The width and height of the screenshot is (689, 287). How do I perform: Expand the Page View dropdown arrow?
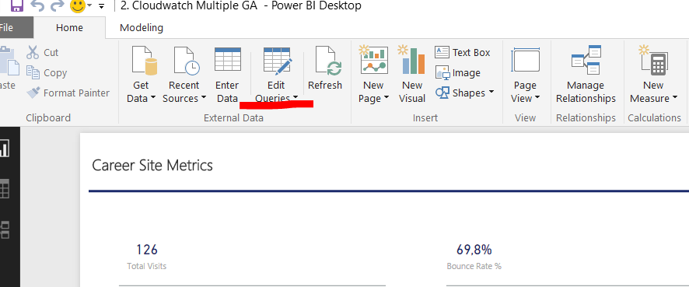point(537,98)
